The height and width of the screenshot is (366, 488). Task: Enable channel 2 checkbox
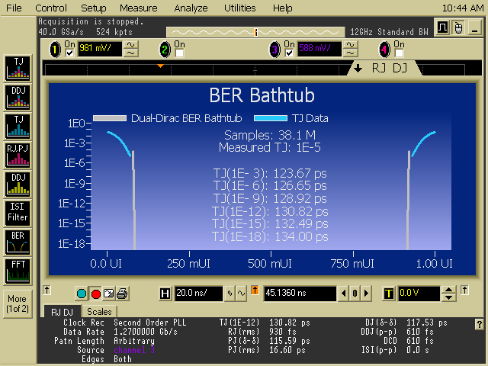(x=179, y=53)
